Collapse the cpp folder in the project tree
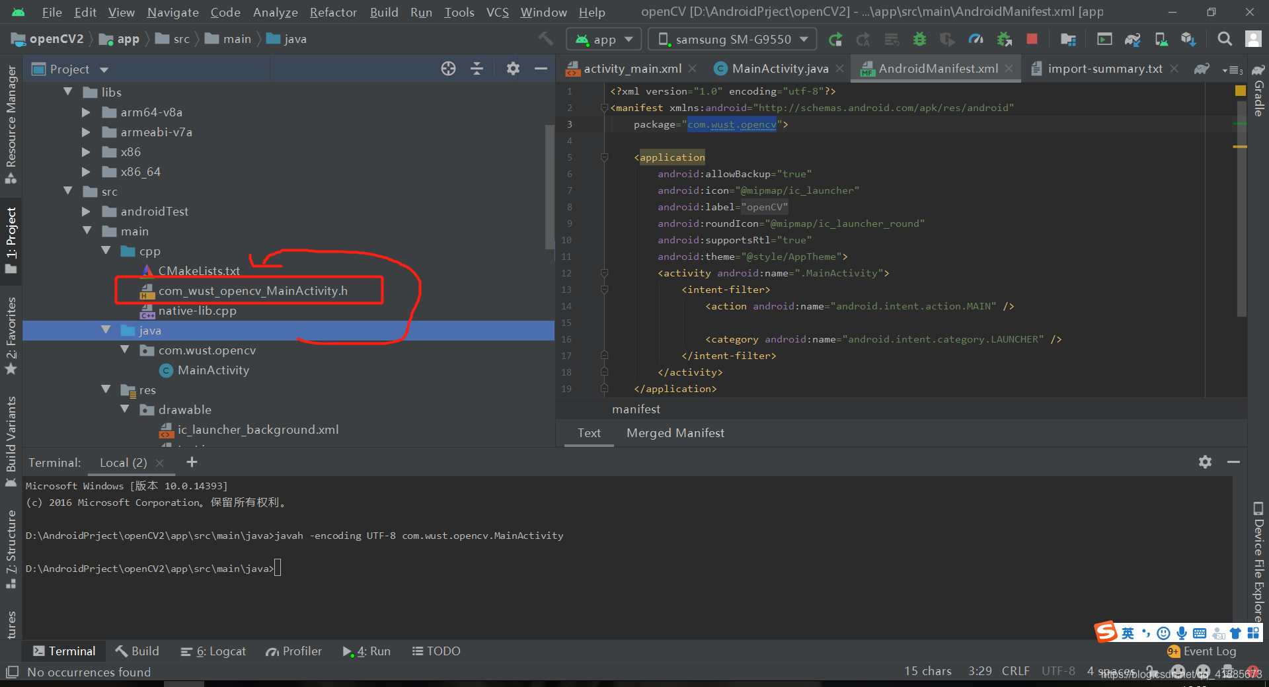The width and height of the screenshot is (1269, 687). pyautogui.click(x=106, y=251)
